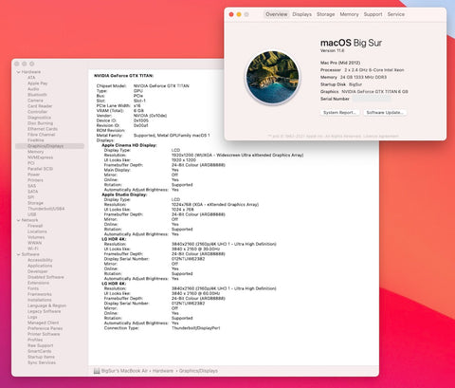Collapse the Network section chevron in sidebar
Screen dimensions: 455x388
tap(18, 220)
